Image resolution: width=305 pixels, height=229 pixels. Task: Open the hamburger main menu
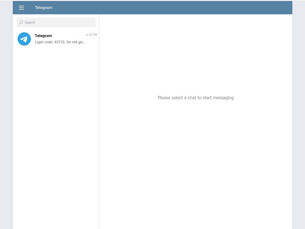coord(21,8)
